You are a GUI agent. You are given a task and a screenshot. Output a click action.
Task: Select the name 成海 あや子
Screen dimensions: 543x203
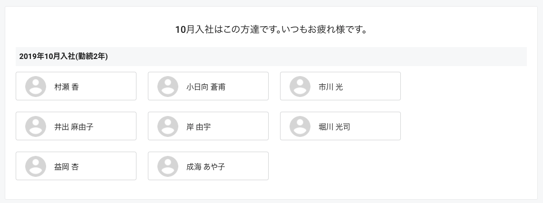[206, 166]
